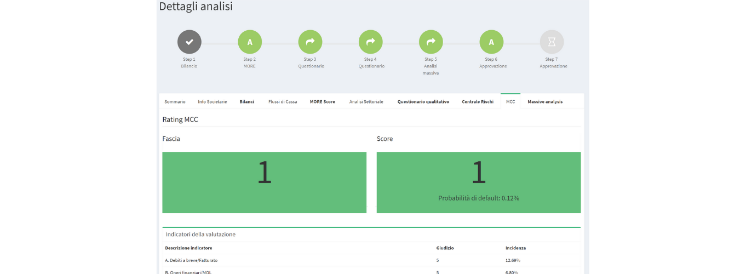746x274 pixels.
Task: Click the Giudizio column header
Action: [x=445, y=248]
